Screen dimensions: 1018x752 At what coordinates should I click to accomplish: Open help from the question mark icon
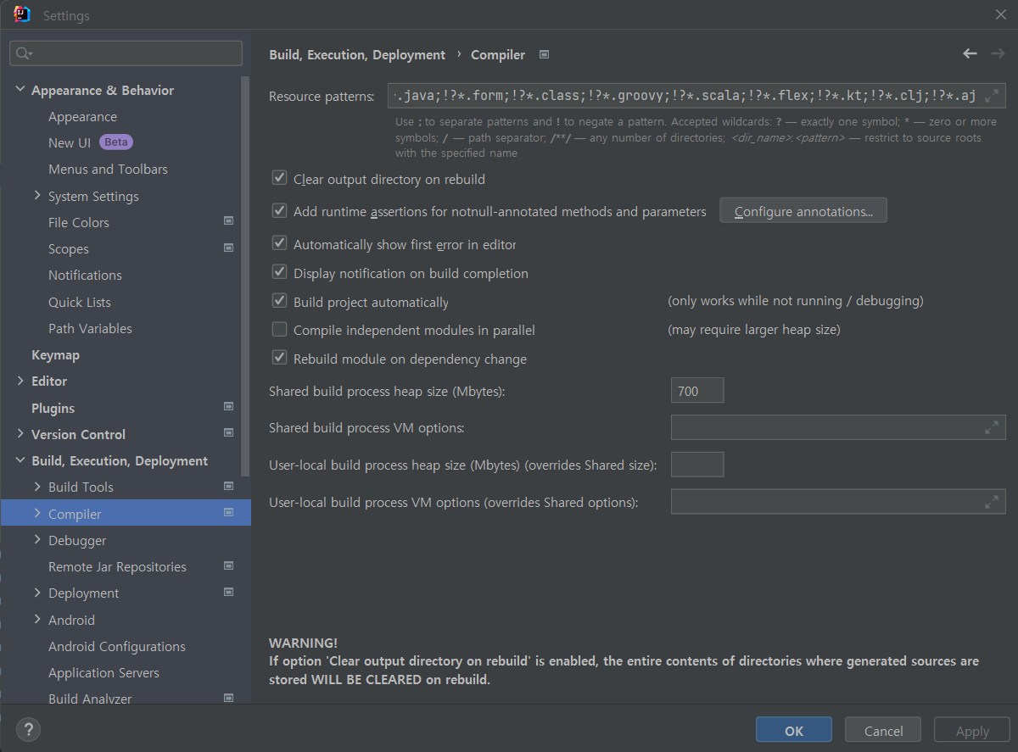click(28, 729)
